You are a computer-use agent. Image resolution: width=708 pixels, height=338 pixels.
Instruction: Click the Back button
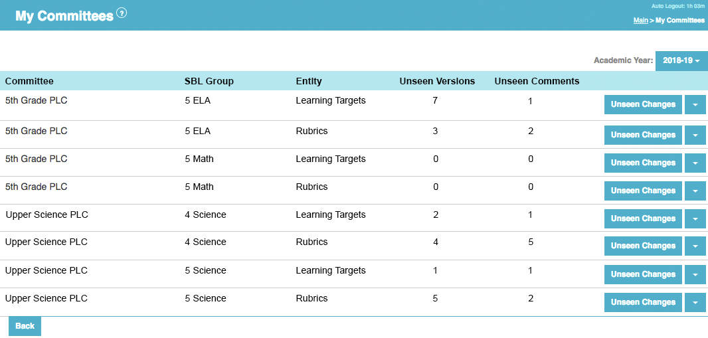pyautogui.click(x=25, y=326)
